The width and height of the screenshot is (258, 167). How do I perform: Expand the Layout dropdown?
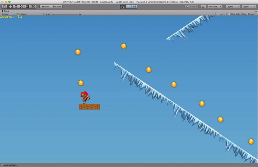249,6
